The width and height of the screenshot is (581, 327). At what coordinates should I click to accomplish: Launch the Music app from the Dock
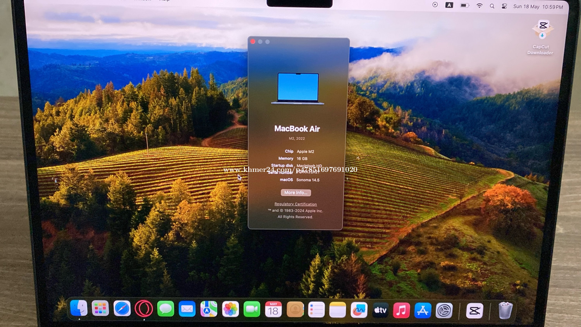pyautogui.click(x=402, y=310)
